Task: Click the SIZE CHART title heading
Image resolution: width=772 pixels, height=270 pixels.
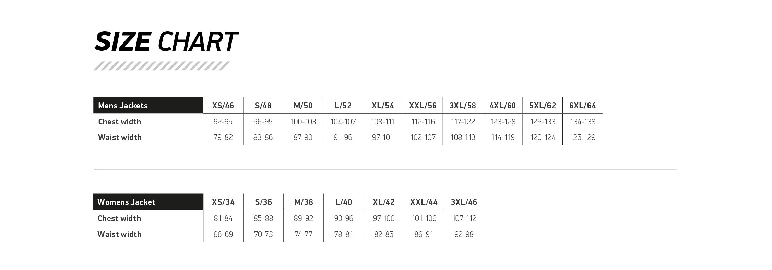Action: (x=166, y=42)
